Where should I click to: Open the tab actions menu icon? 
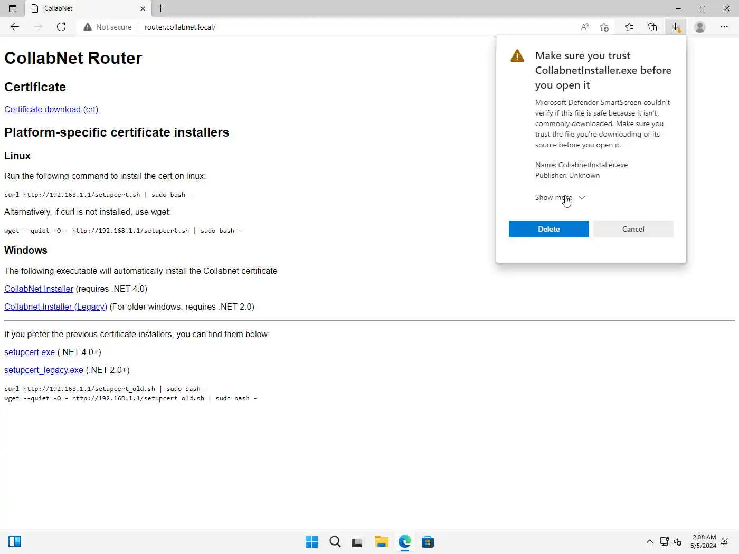click(13, 8)
